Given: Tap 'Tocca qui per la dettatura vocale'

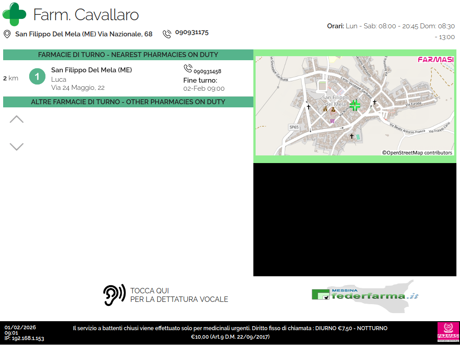Looking at the screenshot, I should 179,295.
